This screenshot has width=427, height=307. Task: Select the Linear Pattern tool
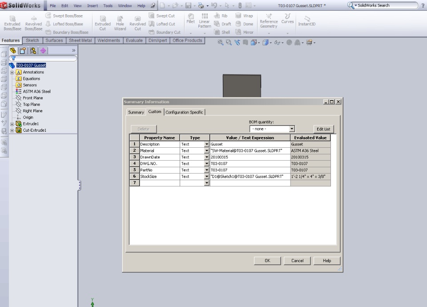pos(205,21)
